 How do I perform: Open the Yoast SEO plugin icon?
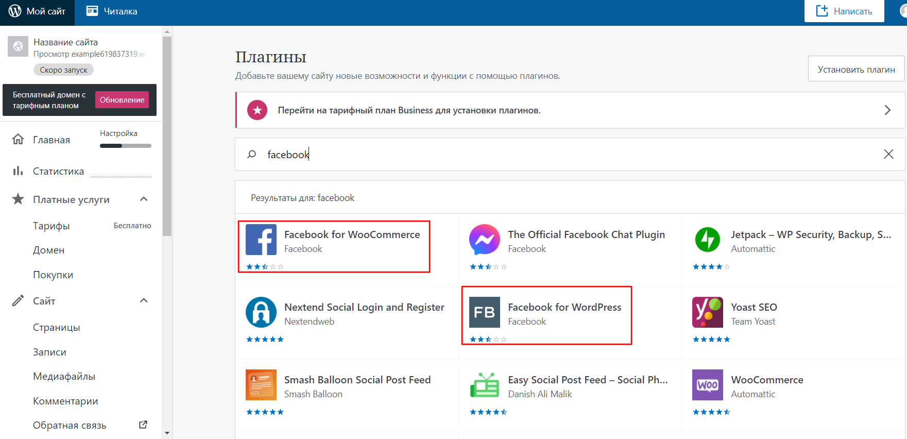707,312
